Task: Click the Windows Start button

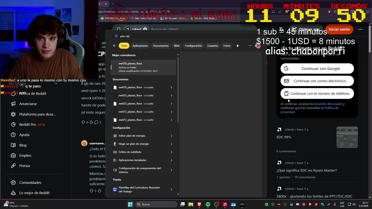Action: (x=130, y=204)
